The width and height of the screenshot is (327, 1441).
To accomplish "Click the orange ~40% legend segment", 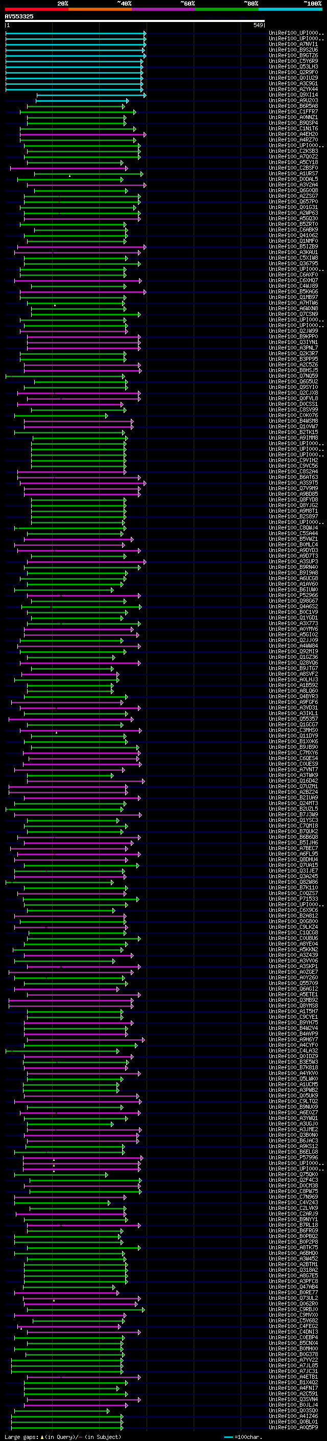I will (100, 9).
